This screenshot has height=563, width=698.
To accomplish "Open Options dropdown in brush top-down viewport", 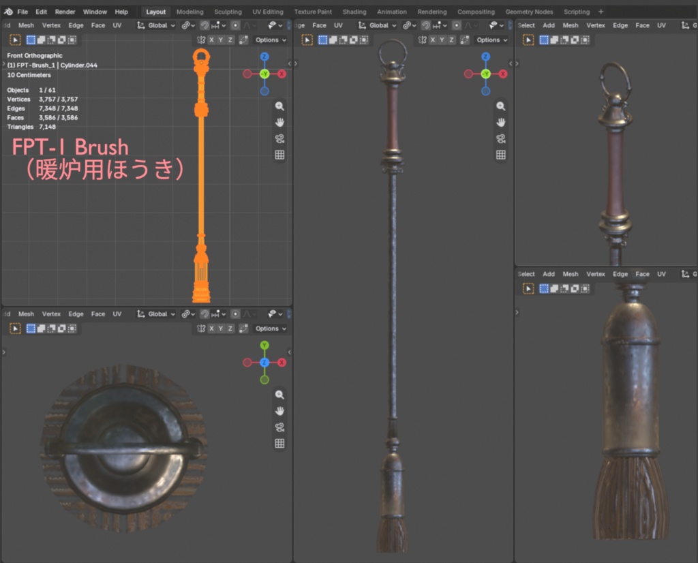I will click(x=271, y=329).
